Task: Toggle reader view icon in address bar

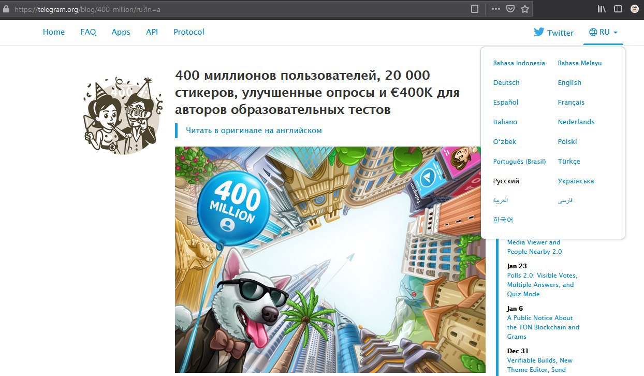Action: (x=475, y=9)
